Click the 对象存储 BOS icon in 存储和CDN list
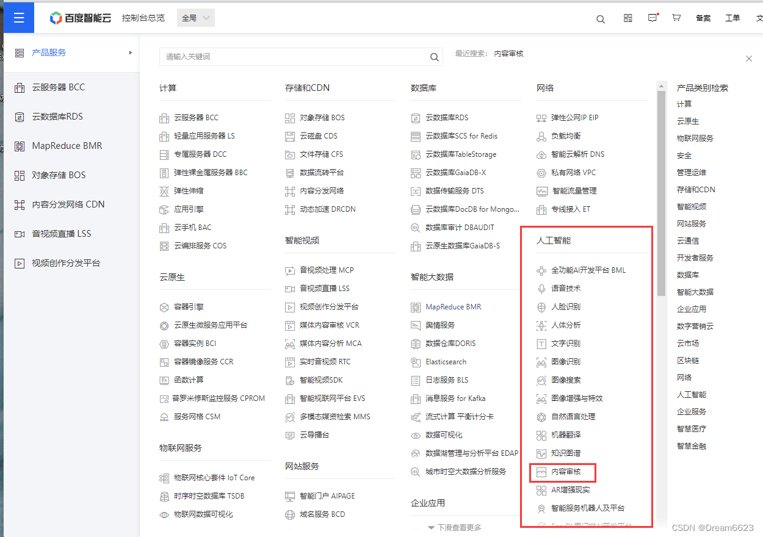The height and width of the screenshot is (537, 763). (290, 118)
